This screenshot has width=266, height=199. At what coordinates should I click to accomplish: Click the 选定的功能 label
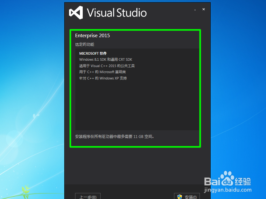pos(85,45)
